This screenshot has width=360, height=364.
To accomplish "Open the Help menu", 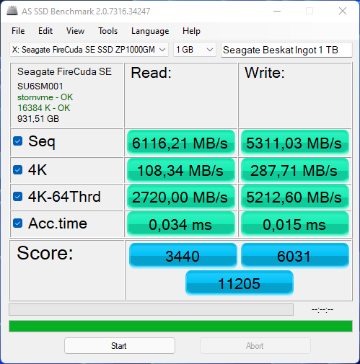I will (191, 31).
